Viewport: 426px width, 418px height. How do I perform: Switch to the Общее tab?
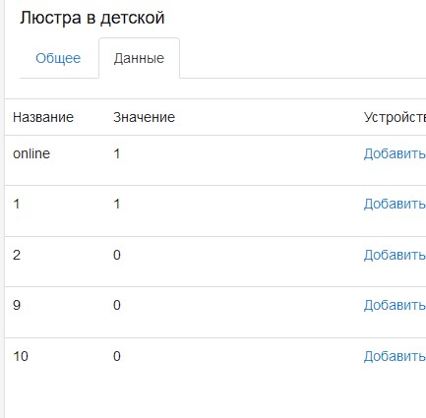tap(58, 58)
